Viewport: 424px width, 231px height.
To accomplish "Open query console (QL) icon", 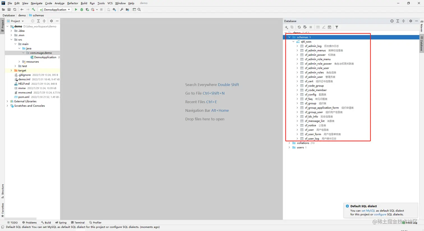I will click(x=329, y=27).
